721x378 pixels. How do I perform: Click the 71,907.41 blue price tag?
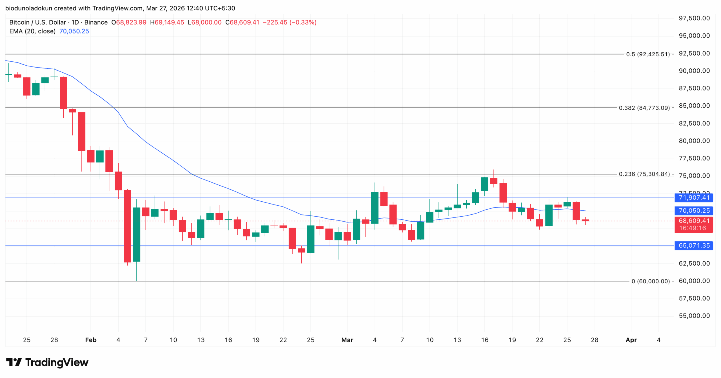pyautogui.click(x=694, y=198)
